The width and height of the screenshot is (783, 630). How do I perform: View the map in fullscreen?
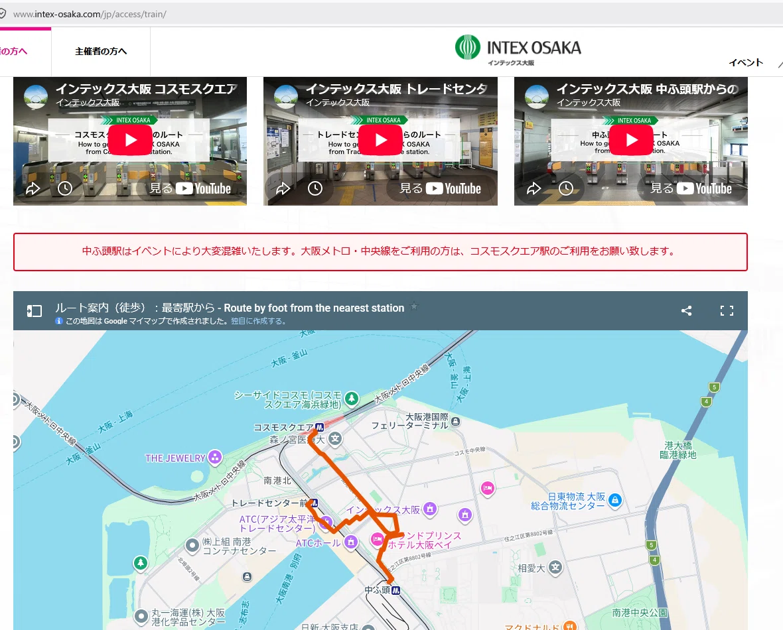click(x=727, y=310)
